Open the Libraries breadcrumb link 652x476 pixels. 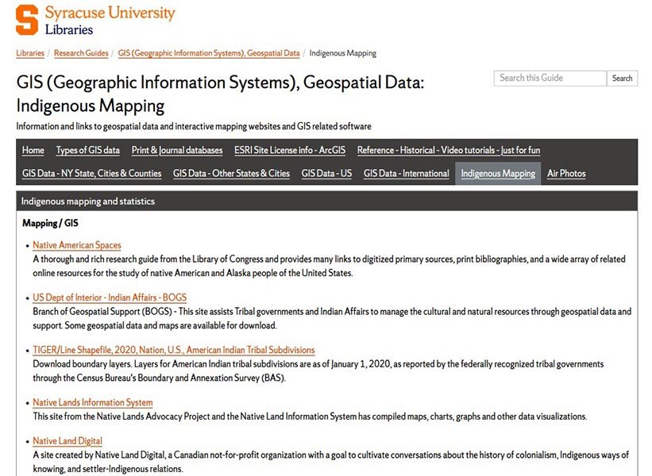pyautogui.click(x=30, y=53)
